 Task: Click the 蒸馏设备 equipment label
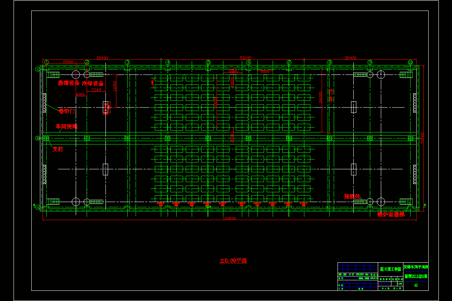click(x=69, y=83)
